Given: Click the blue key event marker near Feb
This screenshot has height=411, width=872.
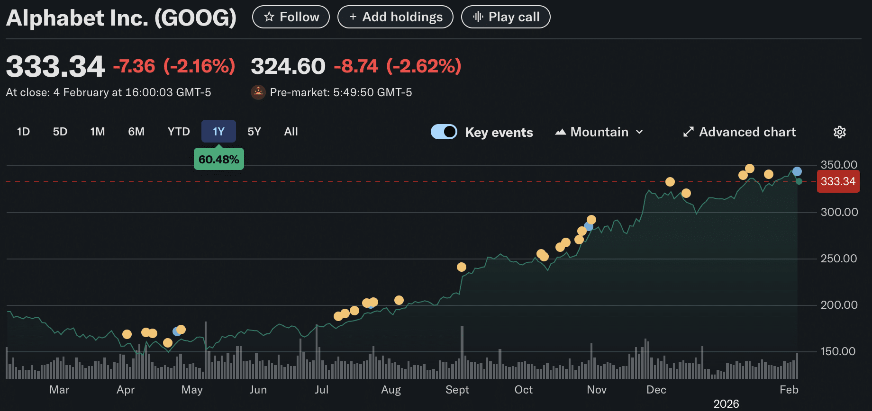Looking at the screenshot, I should coord(797,171).
